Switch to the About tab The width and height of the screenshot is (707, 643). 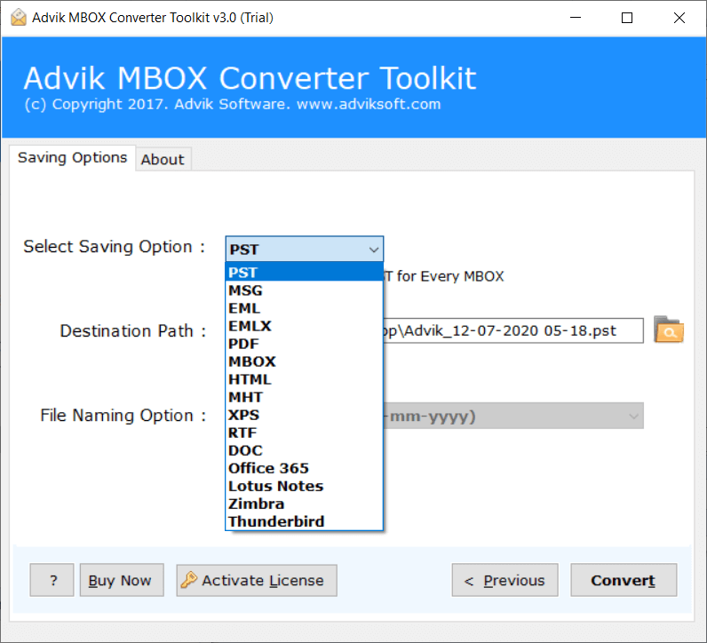(x=163, y=159)
